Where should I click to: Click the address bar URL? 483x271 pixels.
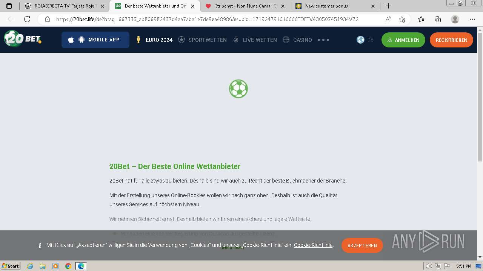[207, 19]
